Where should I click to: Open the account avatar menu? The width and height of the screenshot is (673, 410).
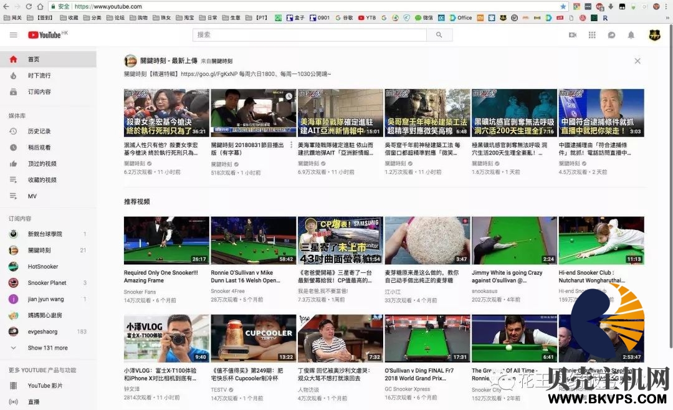coord(654,35)
